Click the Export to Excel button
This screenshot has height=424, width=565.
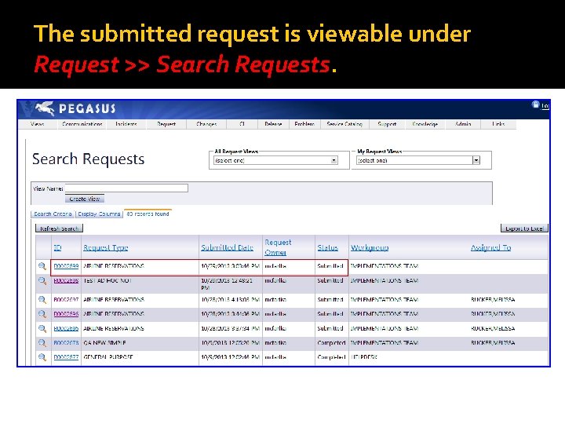(524, 228)
